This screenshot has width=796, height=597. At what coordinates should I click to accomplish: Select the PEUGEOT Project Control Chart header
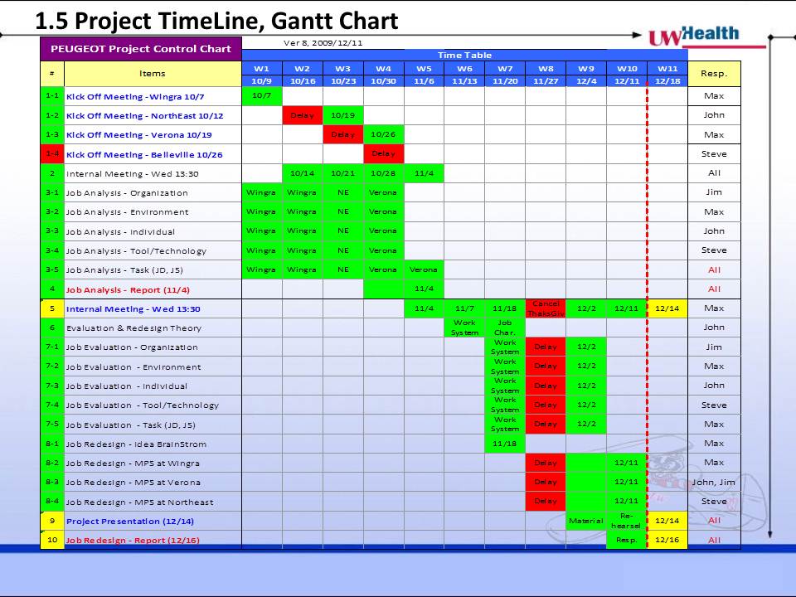[x=141, y=49]
